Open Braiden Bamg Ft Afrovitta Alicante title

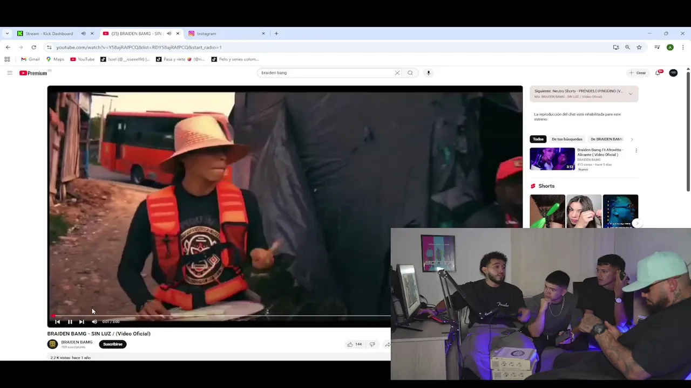click(x=600, y=152)
